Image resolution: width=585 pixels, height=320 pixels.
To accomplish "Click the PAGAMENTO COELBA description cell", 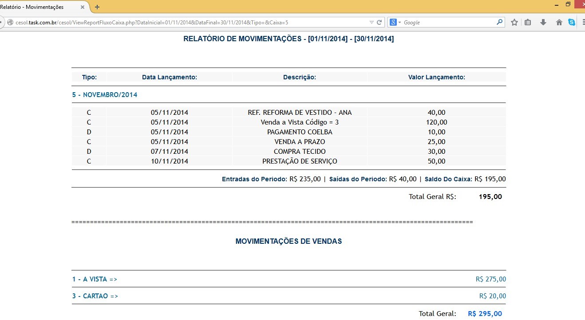I will click(300, 132).
